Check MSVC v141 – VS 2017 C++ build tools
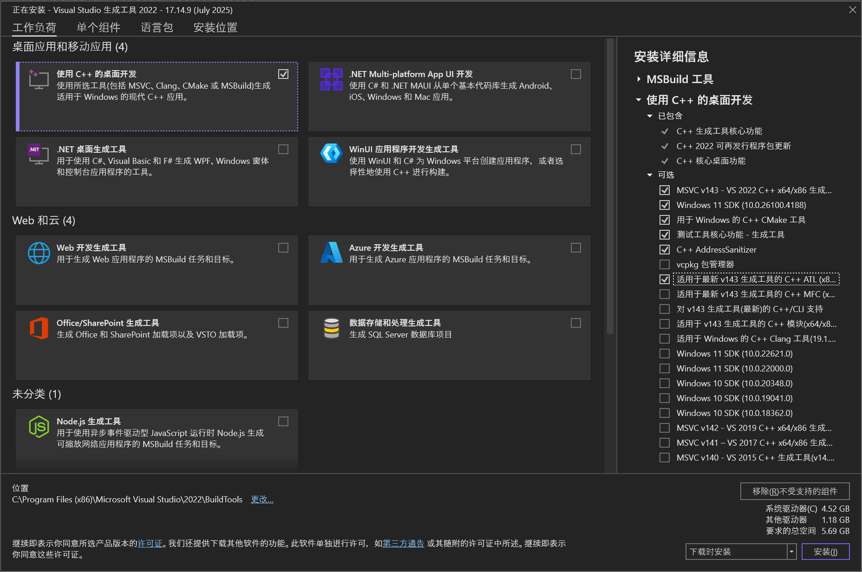862x572 pixels. [x=665, y=443]
